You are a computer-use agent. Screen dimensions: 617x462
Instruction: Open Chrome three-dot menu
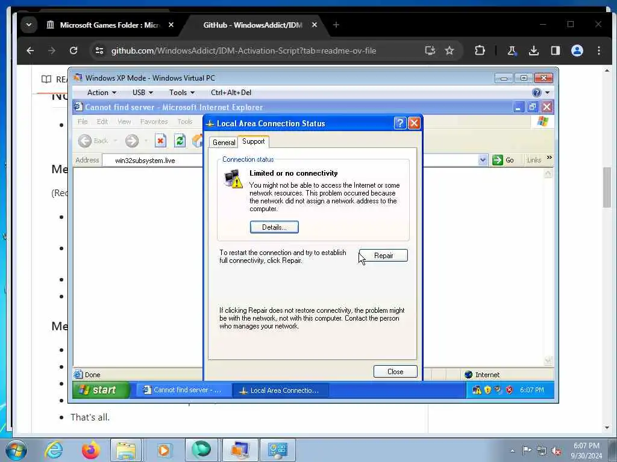pyautogui.click(x=598, y=51)
